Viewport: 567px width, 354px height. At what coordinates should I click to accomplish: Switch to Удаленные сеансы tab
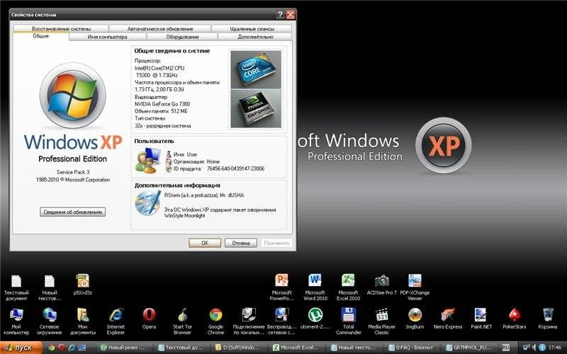coord(252,28)
